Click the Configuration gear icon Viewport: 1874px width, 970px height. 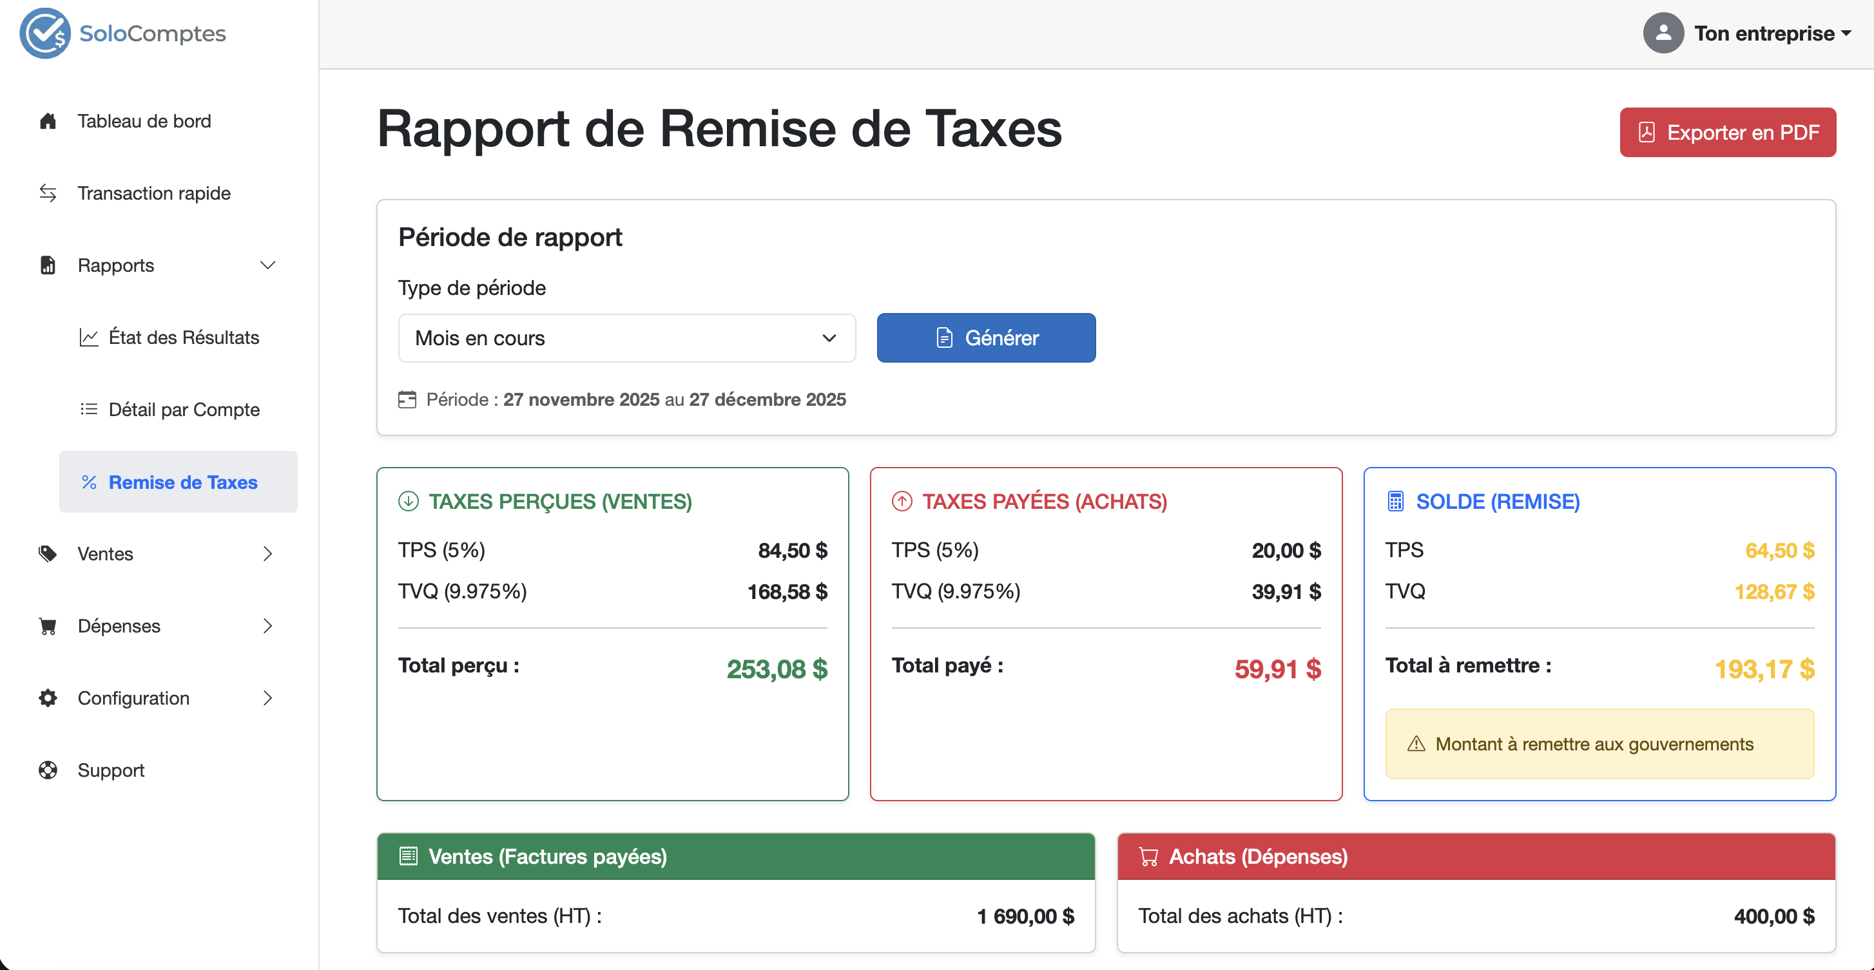pyautogui.click(x=48, y=698)
